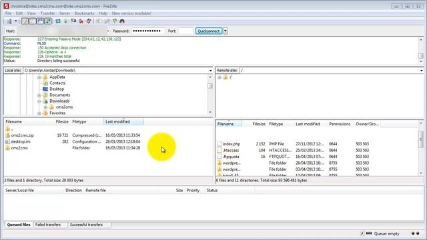Sort local files by Last modified column
This screenshot has width=427, height=240.
pos(123,121)
